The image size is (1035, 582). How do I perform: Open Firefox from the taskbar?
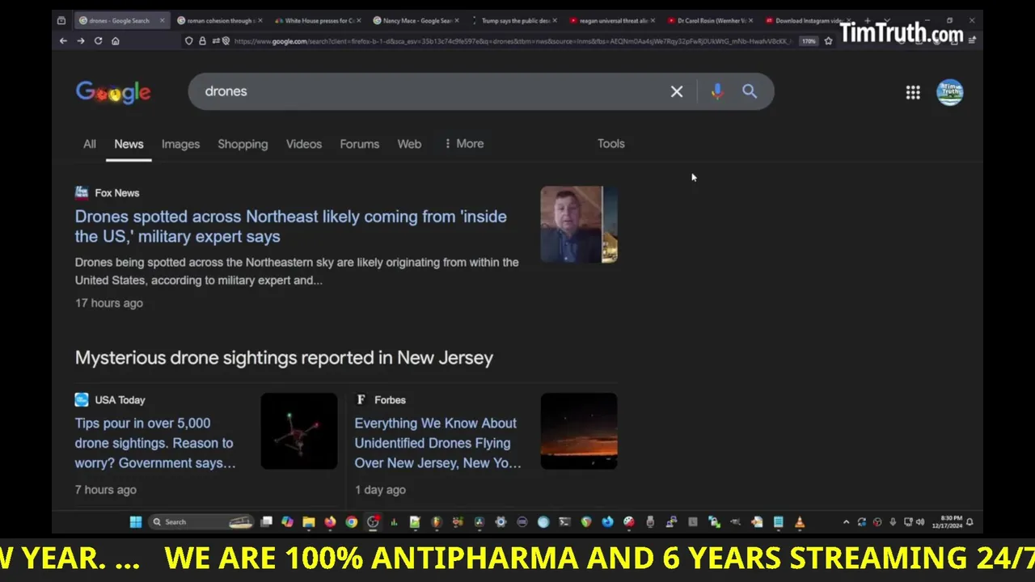330,522
